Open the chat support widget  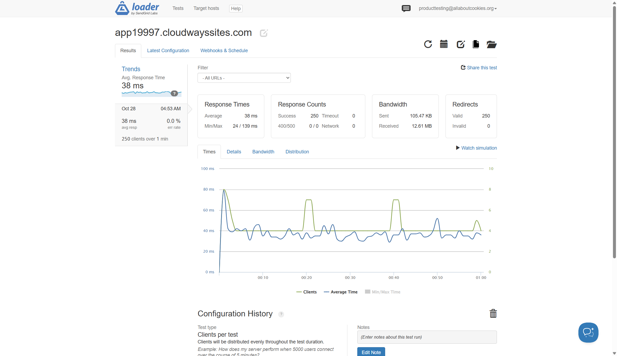click(x=588, y=332)
